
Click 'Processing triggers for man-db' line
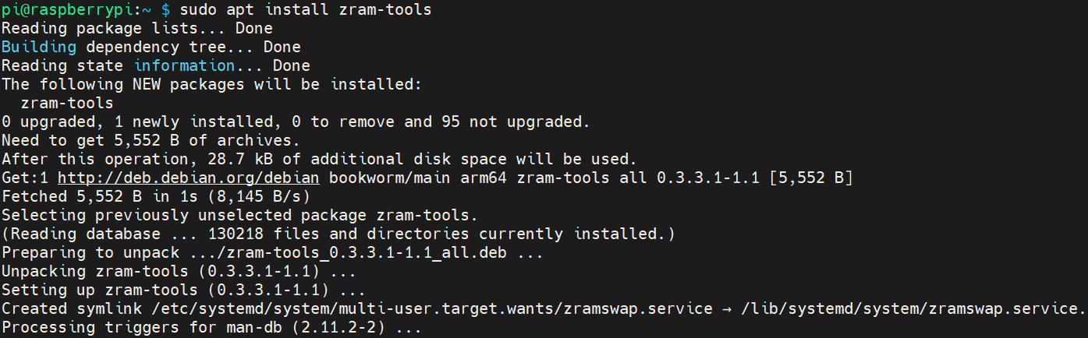(x=211, y=328)
